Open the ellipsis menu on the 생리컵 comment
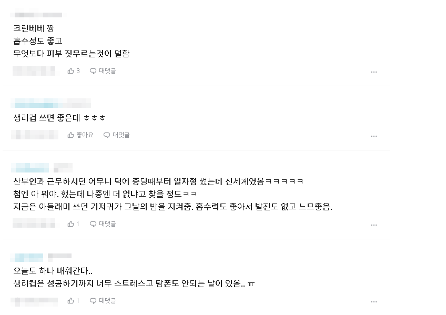This screenshot has height=315, width=446. pos(374,136)
